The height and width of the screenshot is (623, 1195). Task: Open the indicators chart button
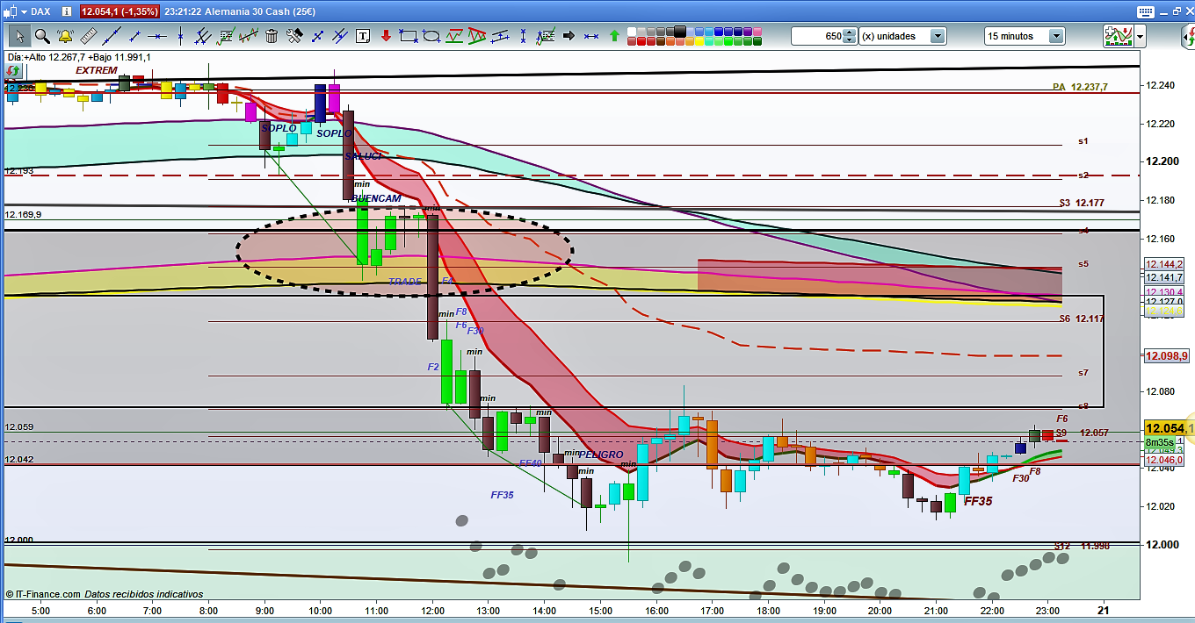coord(1117,36)
